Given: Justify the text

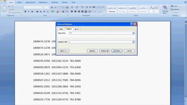Looking at the screenshot, I should pos(82,12).
